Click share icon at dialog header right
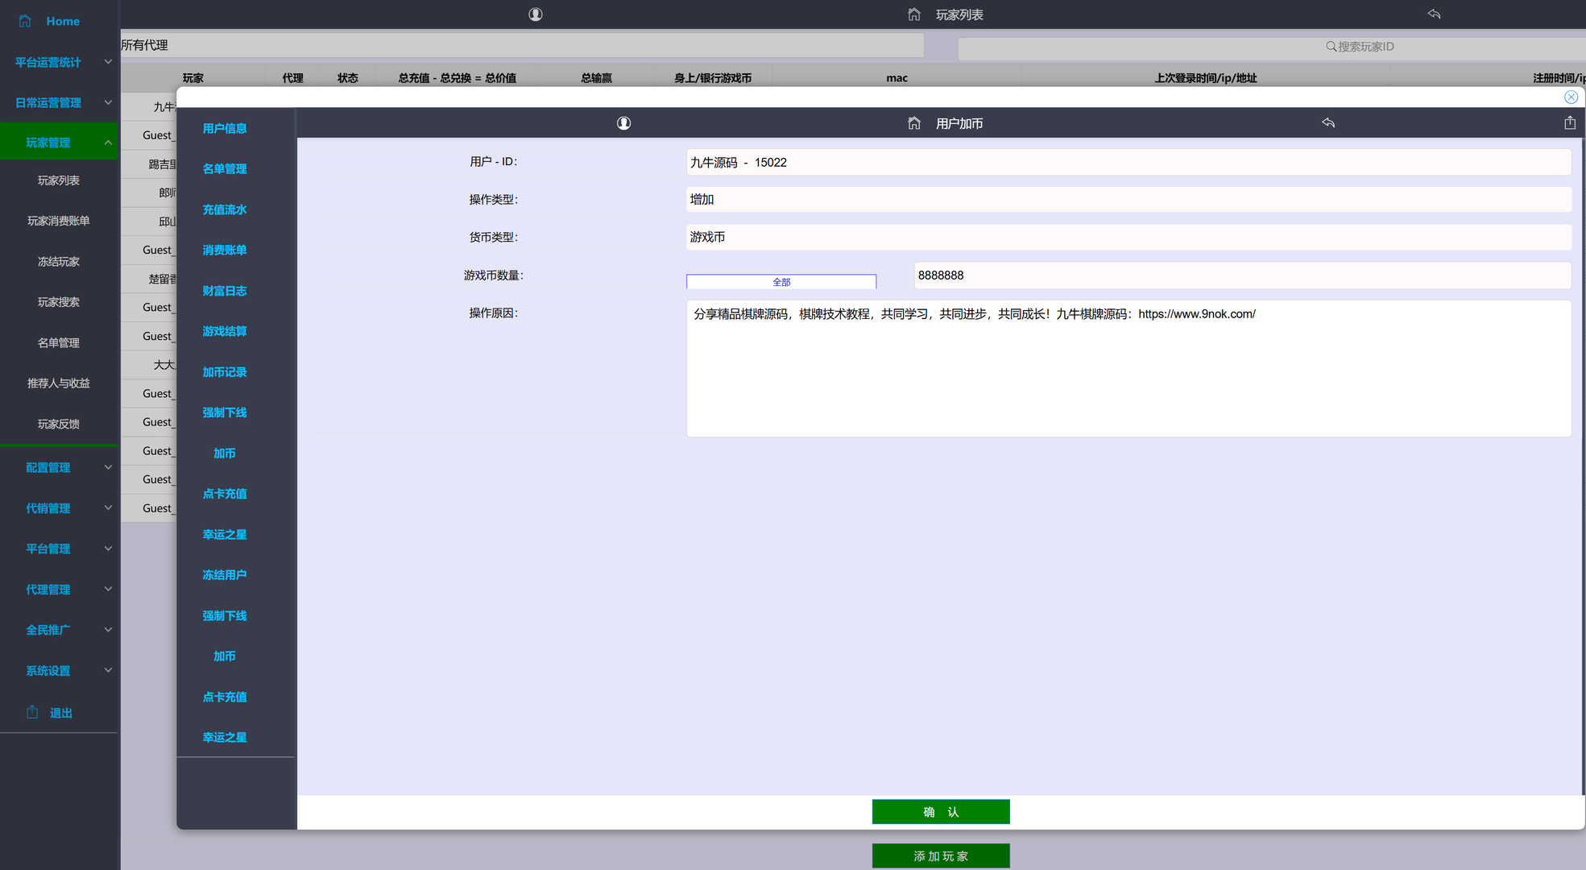Viewport: 1586px width, 870px height. tap(1569, 123)
